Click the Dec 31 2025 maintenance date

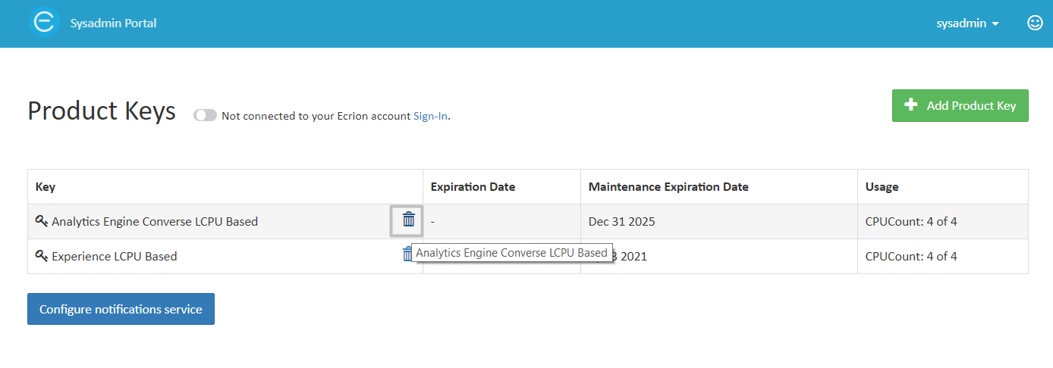tap(621, 222)
